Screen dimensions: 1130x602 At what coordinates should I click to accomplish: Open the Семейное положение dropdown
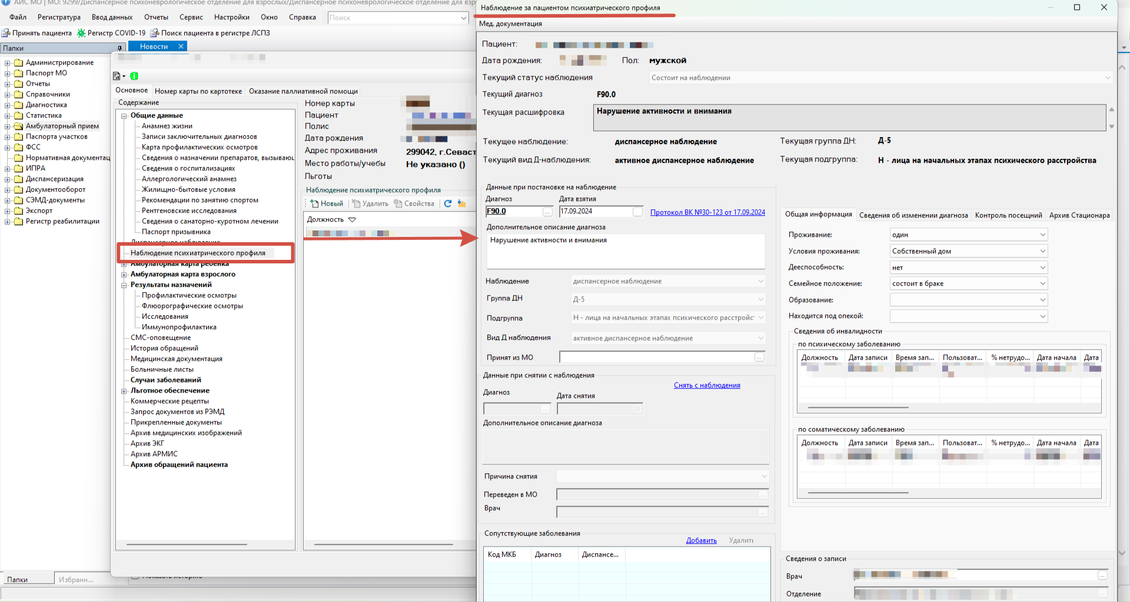point(1042,283)
